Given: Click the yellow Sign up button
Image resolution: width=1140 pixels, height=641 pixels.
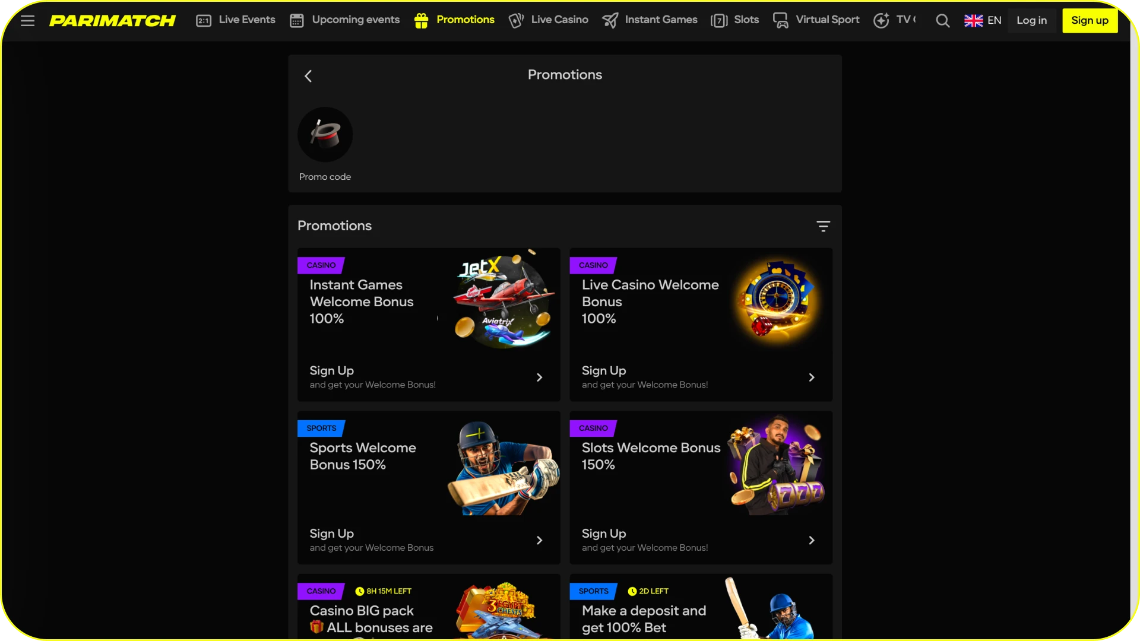Looking at the screenshot, I should 1090,20.
